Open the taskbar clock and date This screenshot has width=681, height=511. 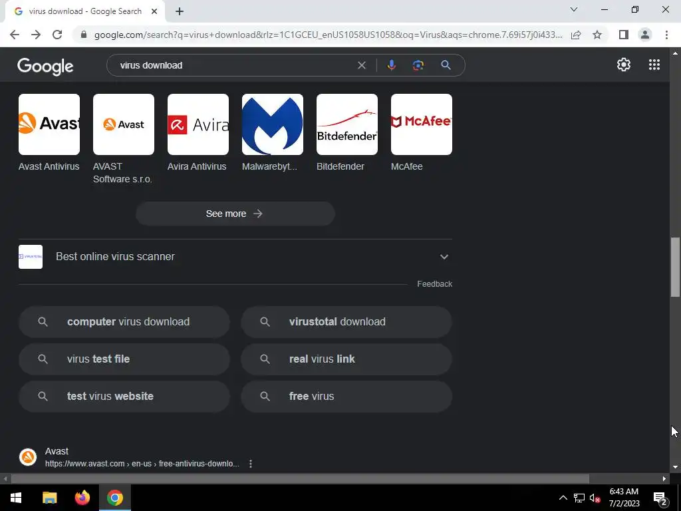pyautogui.click(x=624, y=498)
